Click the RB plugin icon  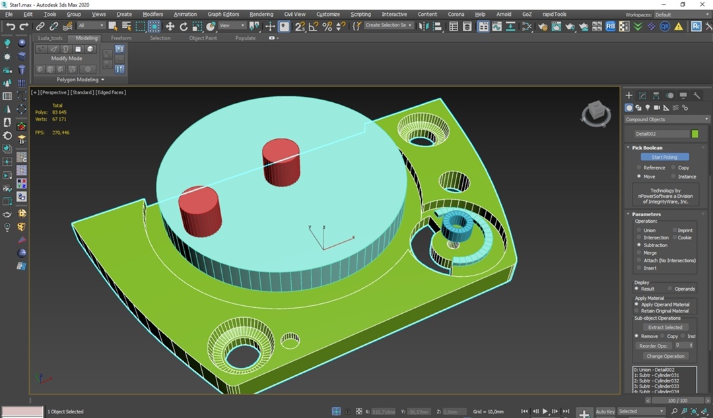point(610,26)
